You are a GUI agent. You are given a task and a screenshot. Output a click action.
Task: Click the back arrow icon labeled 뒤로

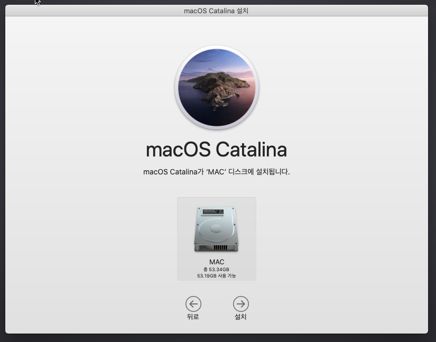point(193,304)
